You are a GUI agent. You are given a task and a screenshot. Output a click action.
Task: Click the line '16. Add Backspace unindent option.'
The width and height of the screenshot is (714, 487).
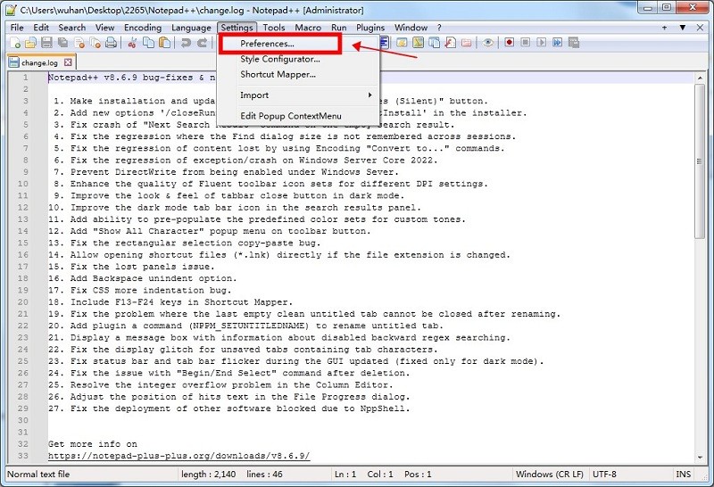click(143, 278)
